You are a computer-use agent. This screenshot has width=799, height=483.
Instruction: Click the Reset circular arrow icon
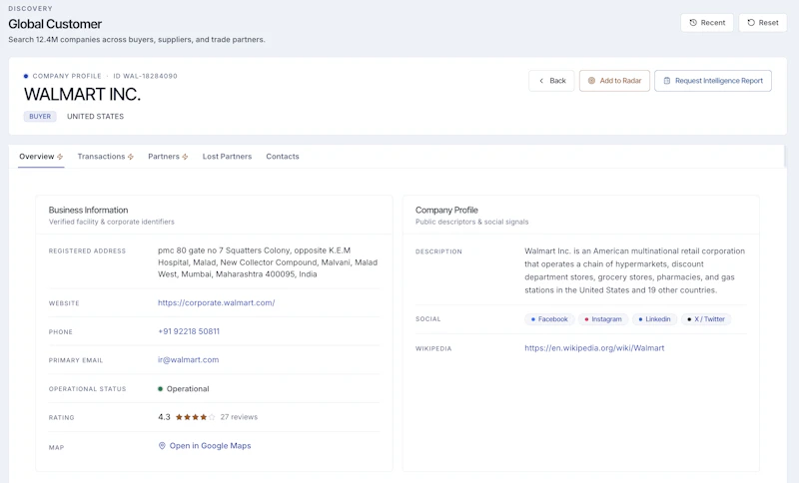click(x=751, y=22)
